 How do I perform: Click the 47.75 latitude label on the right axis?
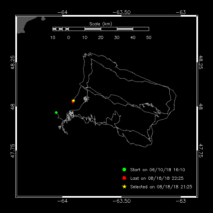pyautogui.click(x=201, y=150)
